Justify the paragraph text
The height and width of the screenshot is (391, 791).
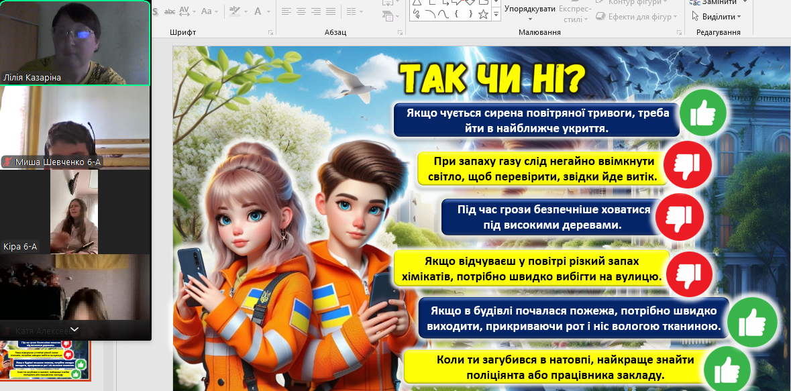331,11
